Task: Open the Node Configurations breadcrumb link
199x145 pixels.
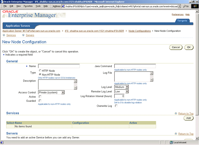Action: 140,31
